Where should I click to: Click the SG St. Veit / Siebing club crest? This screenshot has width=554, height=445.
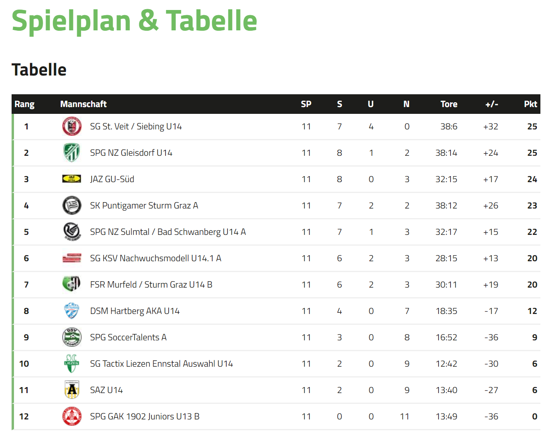72,126
